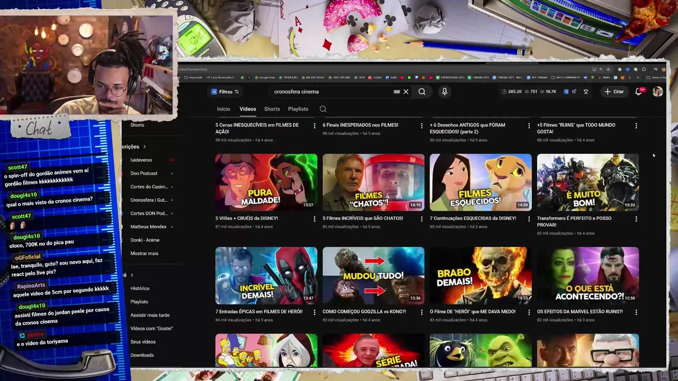
Task: Open Matheux Mendex subscription
Action: coord(148,226)
